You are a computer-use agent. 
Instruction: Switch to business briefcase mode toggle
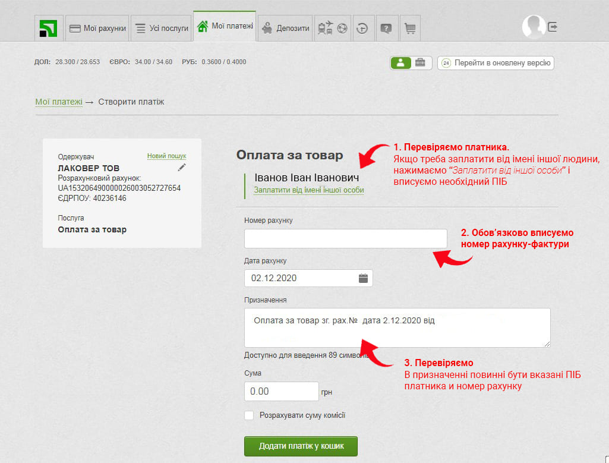pos(420,62)
